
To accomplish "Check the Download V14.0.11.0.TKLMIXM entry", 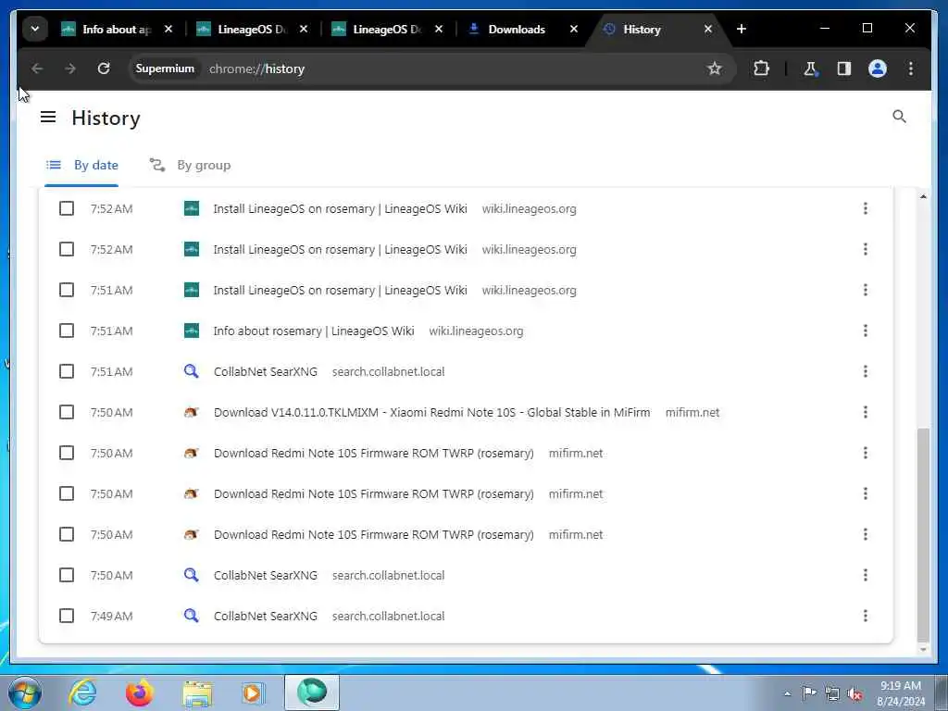I will [67, 412].
